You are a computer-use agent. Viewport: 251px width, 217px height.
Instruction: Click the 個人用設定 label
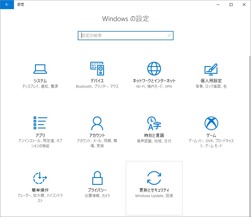(x=211, y=81)
